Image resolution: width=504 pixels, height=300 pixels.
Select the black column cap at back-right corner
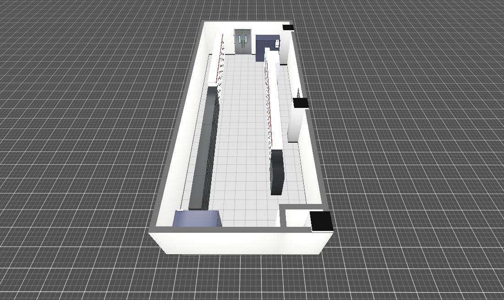click(288, 27)
